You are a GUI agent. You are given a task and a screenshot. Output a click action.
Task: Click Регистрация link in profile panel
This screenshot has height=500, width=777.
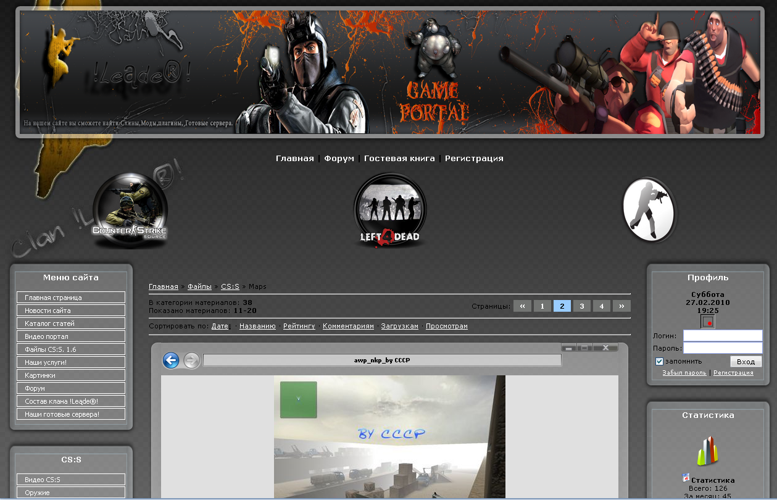pos(733,373)
